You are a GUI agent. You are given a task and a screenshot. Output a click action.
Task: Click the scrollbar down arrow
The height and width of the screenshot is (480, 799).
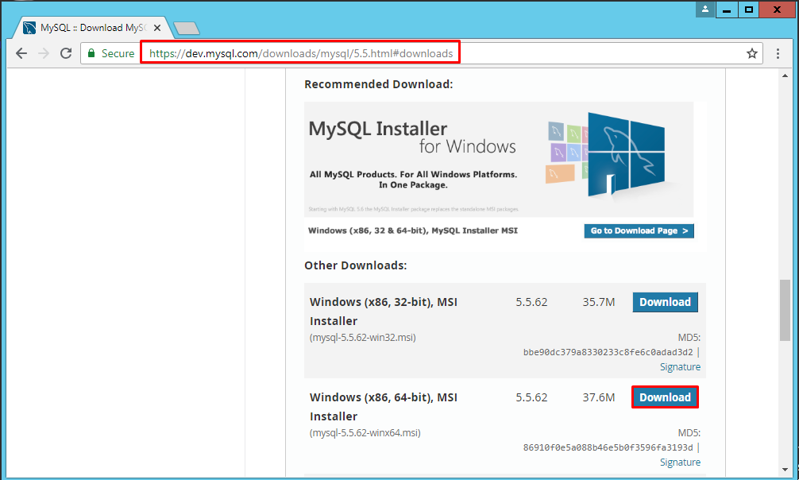[x=785, y=470]
